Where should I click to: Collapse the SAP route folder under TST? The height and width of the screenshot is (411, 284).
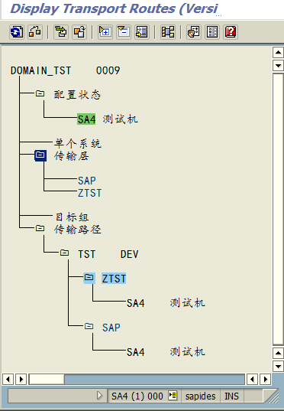89,326
